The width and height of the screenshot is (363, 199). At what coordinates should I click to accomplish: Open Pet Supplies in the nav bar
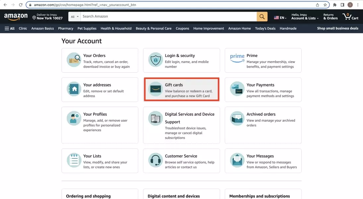87,29
